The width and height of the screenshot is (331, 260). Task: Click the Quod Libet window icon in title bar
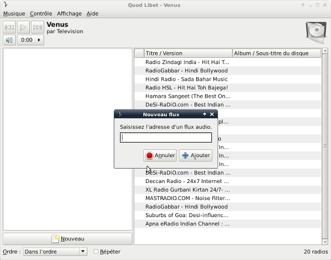click(5, 5)
